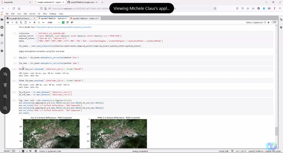The image size is (283, 153).
Task: Click the zoom in magnifier on overlay panel
Action: (x=5, y=96)
